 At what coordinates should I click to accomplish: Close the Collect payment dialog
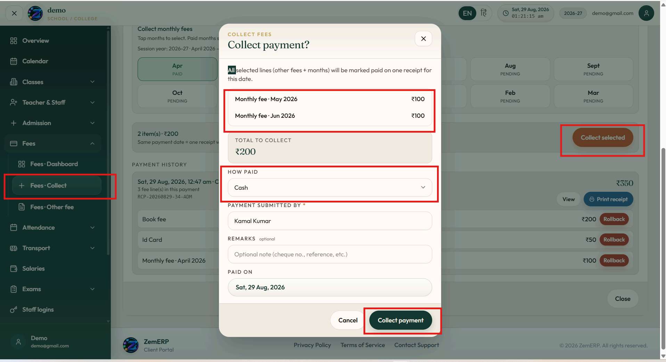(x=424, y=39)
